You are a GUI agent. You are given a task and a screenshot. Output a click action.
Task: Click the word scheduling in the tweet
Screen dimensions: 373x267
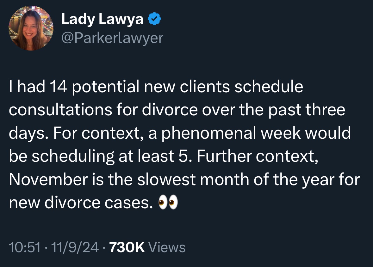[x=73, y=157]
